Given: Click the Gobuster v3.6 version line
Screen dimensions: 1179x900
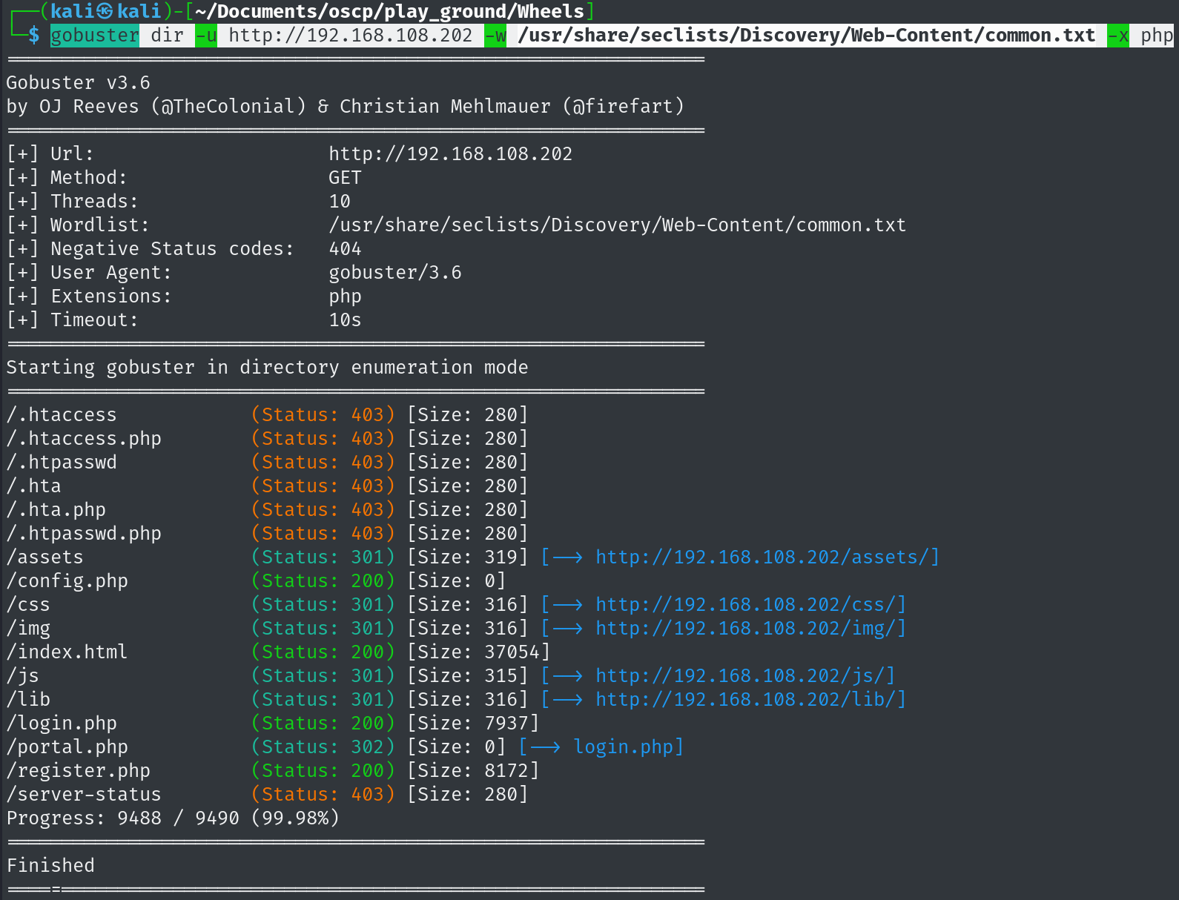Looking at the screenshot, I should coord(79,82).
